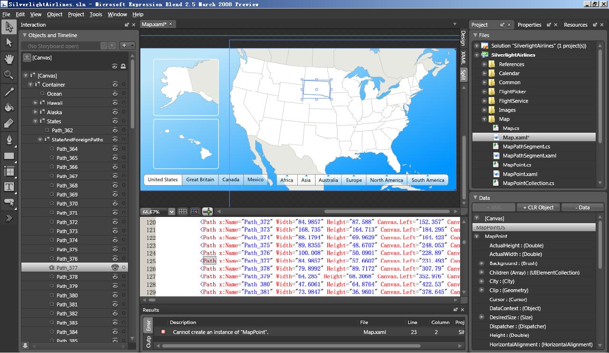The image size is (609, 353).
Task: Hide the Path_370 element
Action: [x=115, y=204]
